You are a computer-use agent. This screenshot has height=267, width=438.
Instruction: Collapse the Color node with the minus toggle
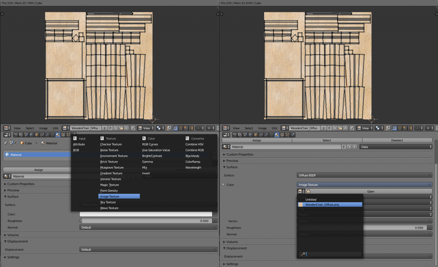pyautogui.click(x=223, y=185)
